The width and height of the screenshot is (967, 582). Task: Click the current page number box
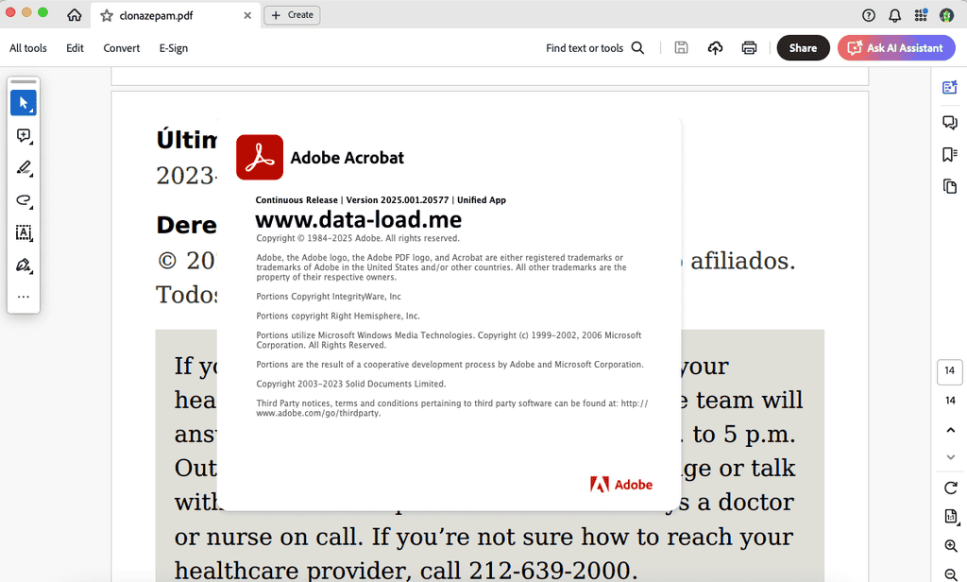pos(950,371)
